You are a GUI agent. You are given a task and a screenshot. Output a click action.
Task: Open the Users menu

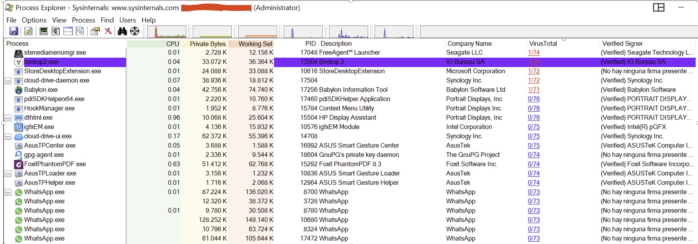[127, 20]
